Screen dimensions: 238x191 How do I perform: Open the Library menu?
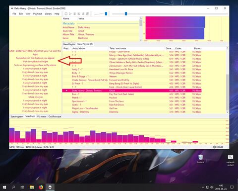(x=48, y=14)
